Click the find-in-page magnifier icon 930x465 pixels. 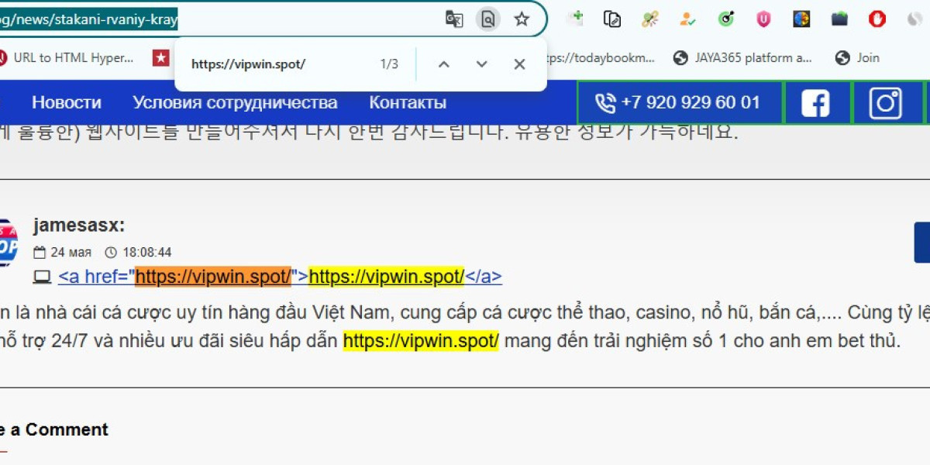pyautogui.click(x=488, y=19)
